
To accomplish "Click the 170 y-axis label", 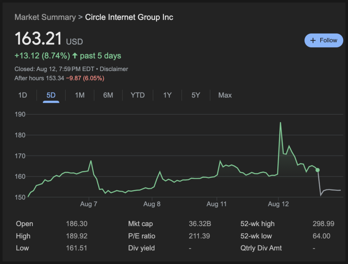I will 20,156.
